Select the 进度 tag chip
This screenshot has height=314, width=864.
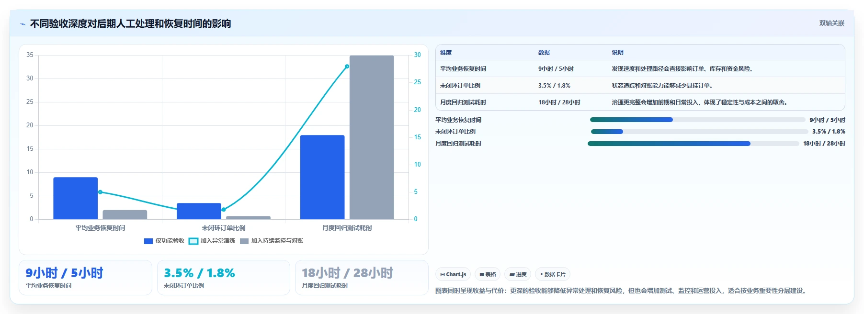pos(518,274)
